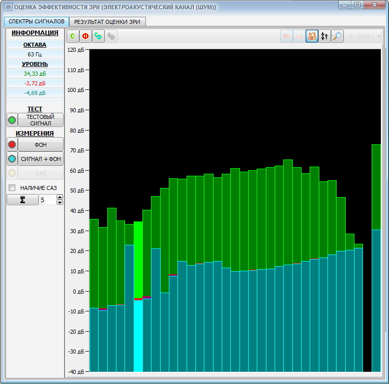This screenshot has height=384, width=389.
Task: Toggle the red ФОН color indicator
Action: 12,145
